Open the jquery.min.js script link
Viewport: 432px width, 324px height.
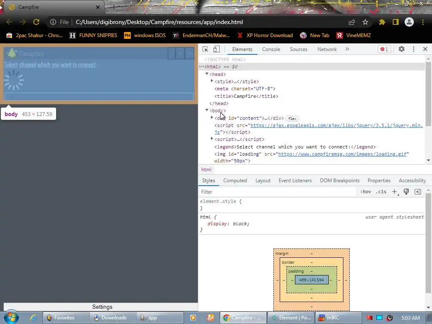click(x=336, y=126)
